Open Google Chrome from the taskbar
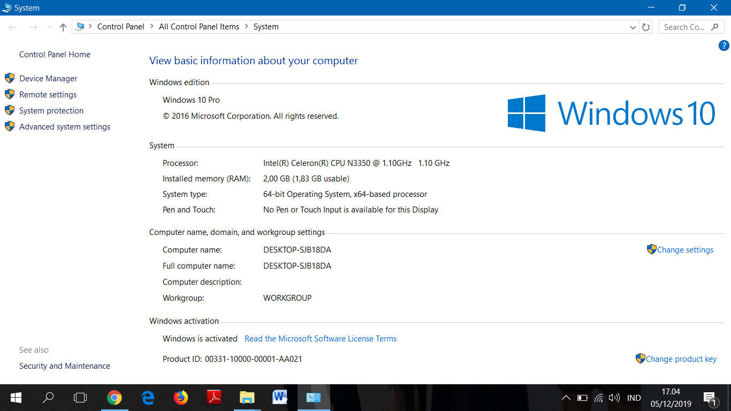731x411 pixels. click(114, 398)
